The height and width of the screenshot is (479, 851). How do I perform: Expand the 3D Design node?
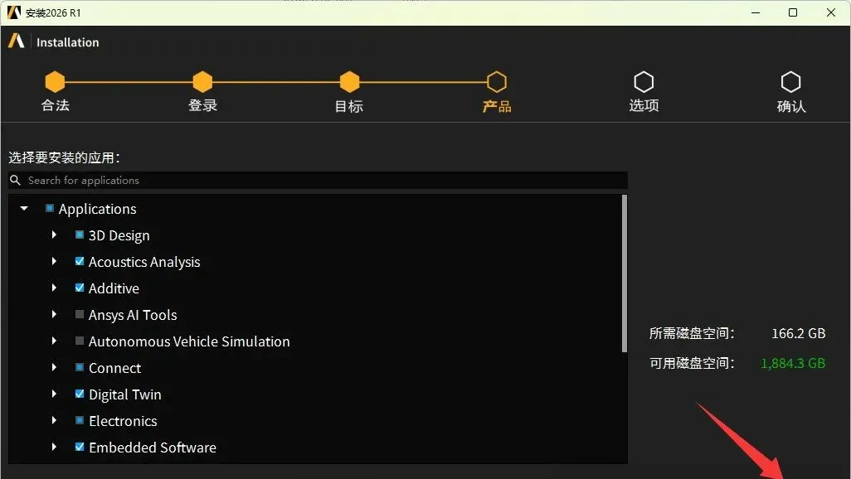tap(54, 235)
